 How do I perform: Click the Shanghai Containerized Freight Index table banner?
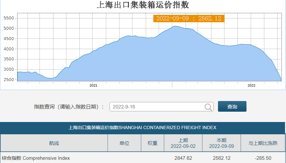tap(143, 127)
